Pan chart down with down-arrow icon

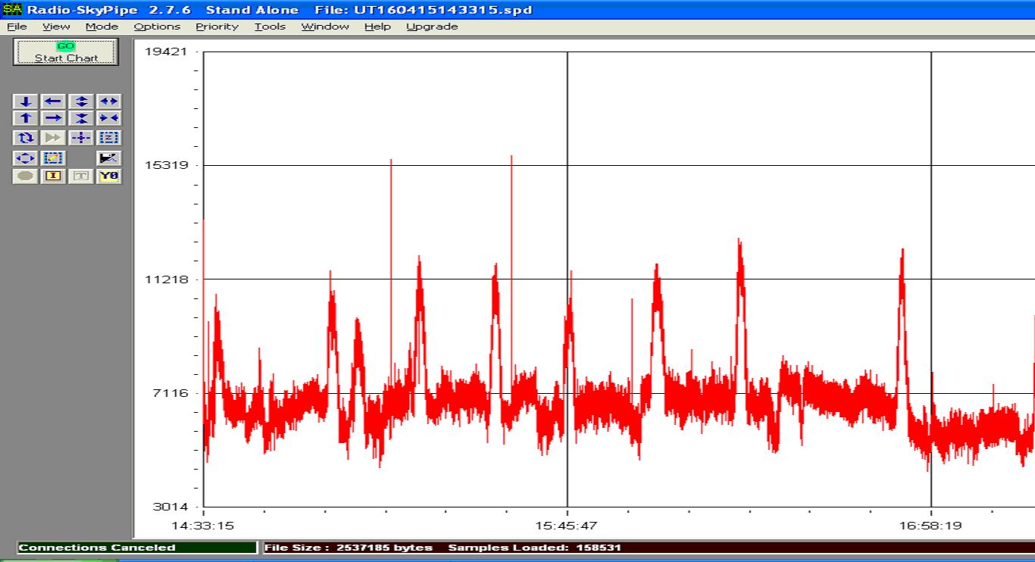[x=26, y=101]
